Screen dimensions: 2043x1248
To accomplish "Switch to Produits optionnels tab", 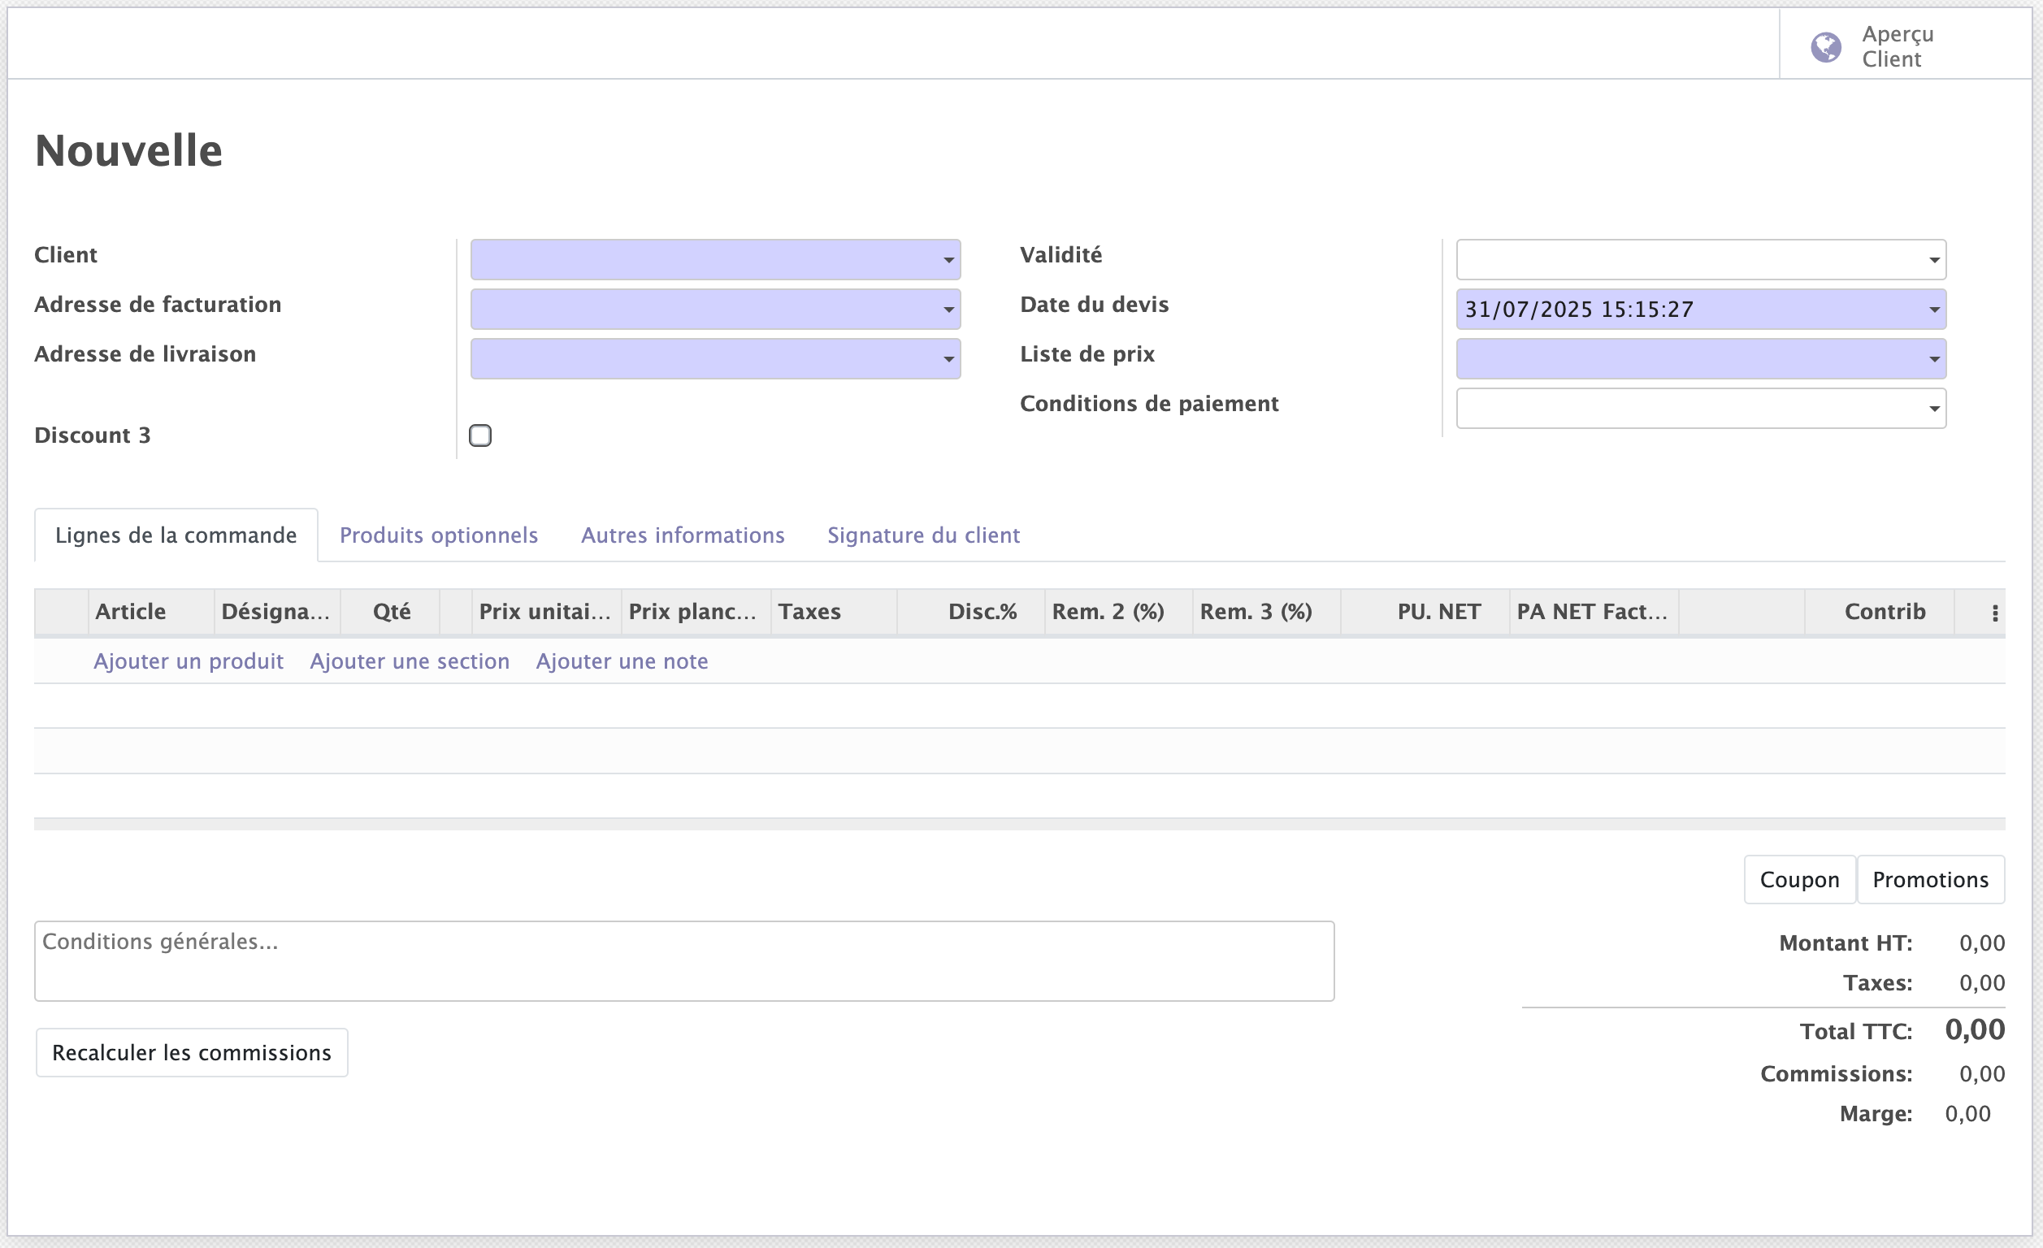I will (439, 535).
